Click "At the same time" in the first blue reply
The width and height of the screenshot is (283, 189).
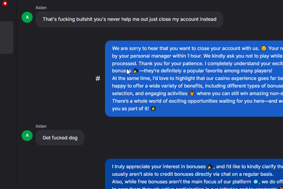(x=130, y=78)
